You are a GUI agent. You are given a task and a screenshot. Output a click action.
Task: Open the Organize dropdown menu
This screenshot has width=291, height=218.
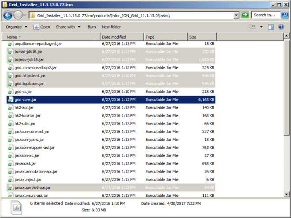16,27
